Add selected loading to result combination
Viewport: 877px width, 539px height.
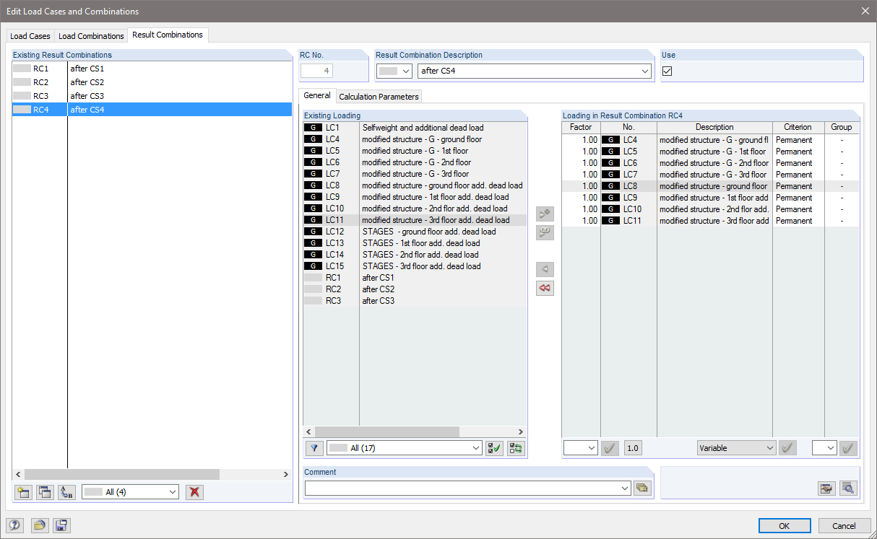tap(545, 214)
